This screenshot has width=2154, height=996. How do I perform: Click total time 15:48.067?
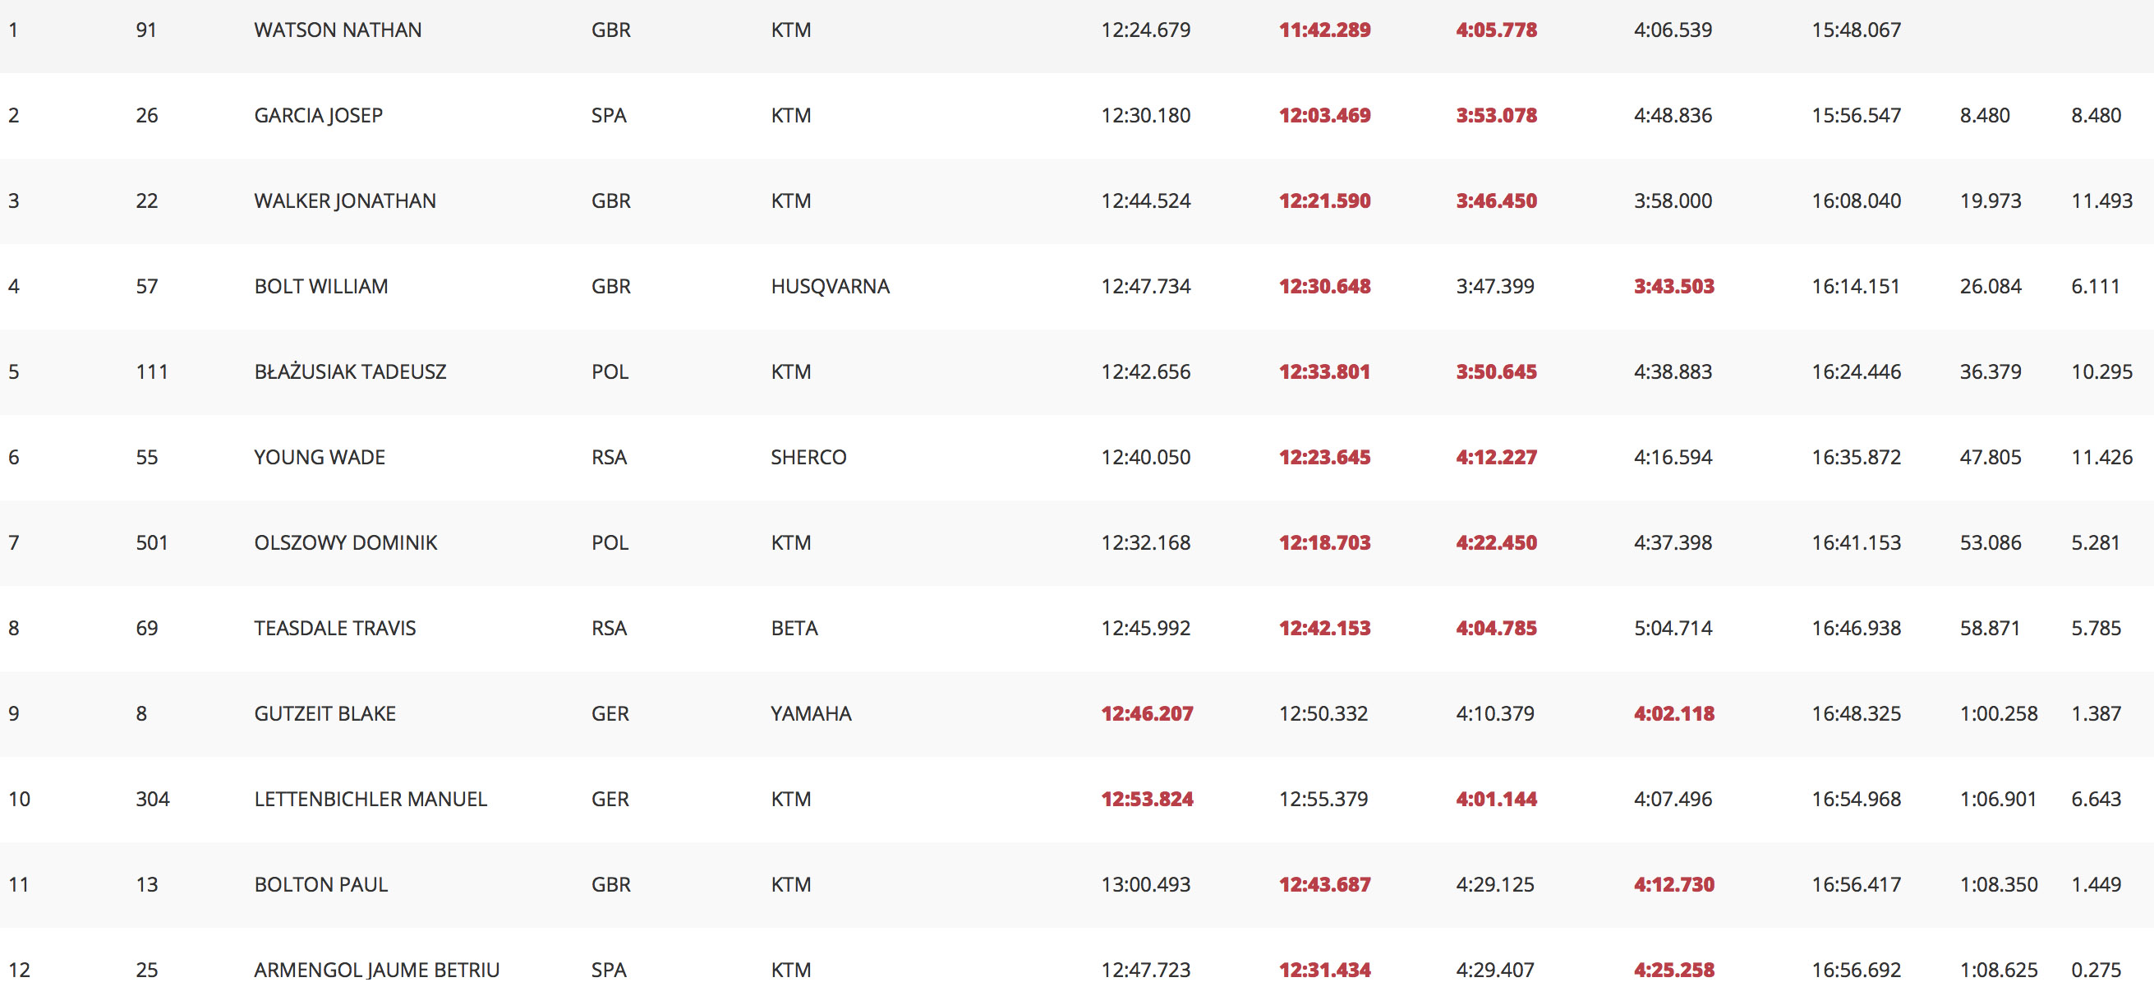pyautogui.click(x=1857, y=30)
